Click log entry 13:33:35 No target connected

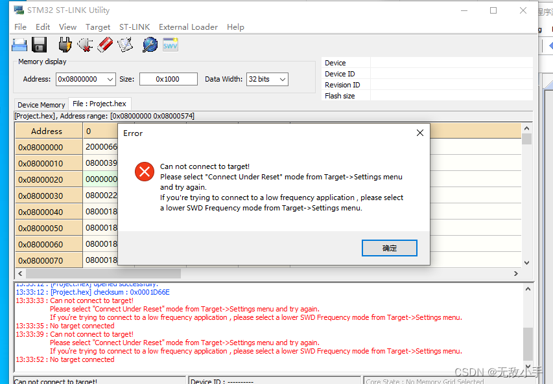click(x=65, y=326)
